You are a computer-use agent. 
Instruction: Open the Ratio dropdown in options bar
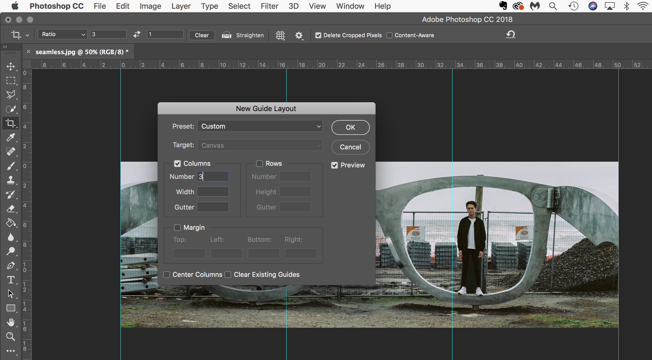pos(63,34)
